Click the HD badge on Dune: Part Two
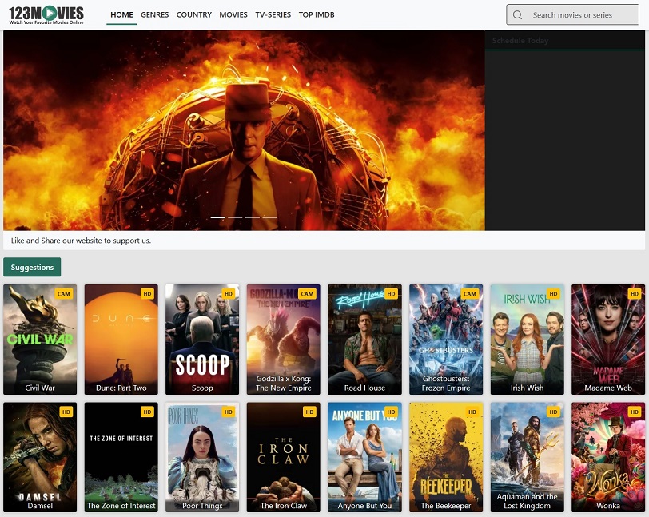 pyautogui.click(x=147, y=294)
